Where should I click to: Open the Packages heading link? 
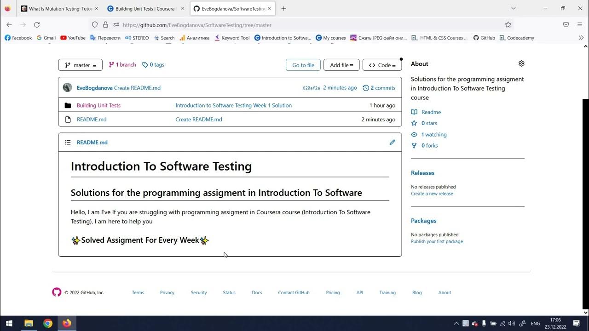(423, 221)
